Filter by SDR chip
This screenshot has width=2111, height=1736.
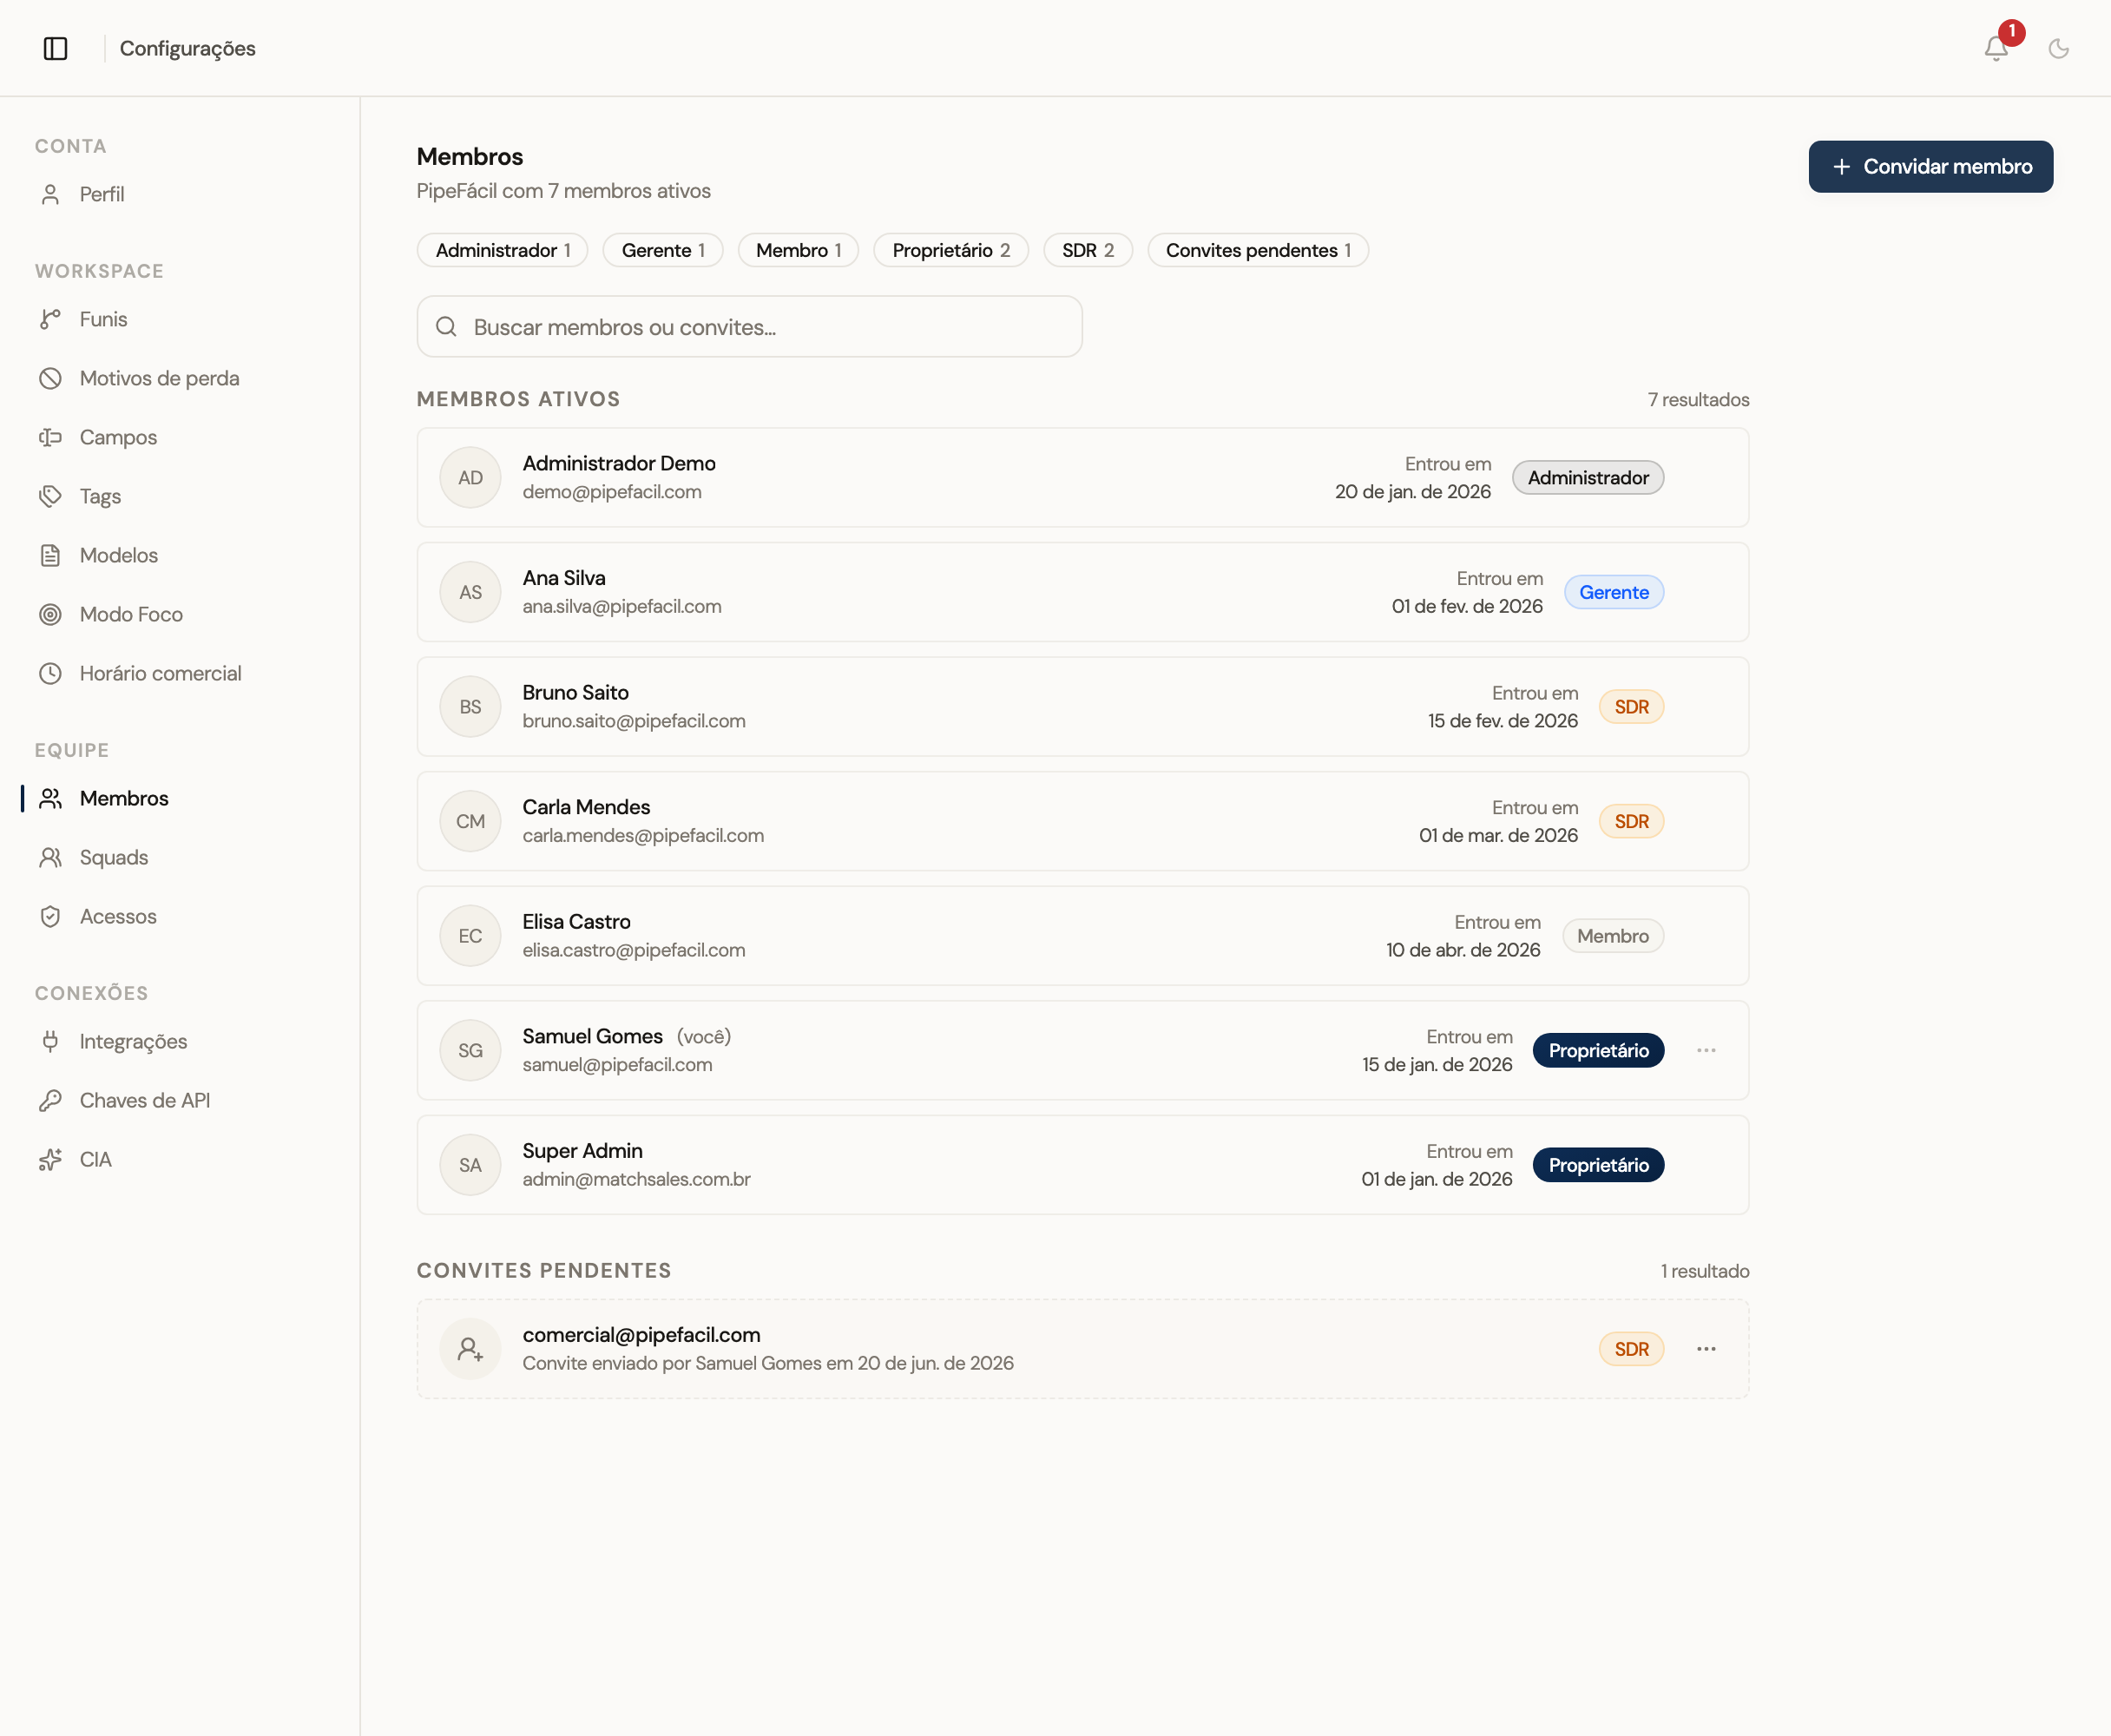1088,250
